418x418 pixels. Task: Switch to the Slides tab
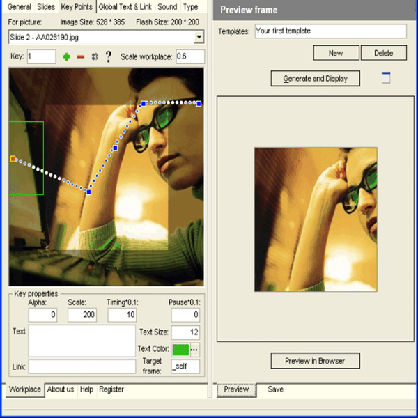46,7
